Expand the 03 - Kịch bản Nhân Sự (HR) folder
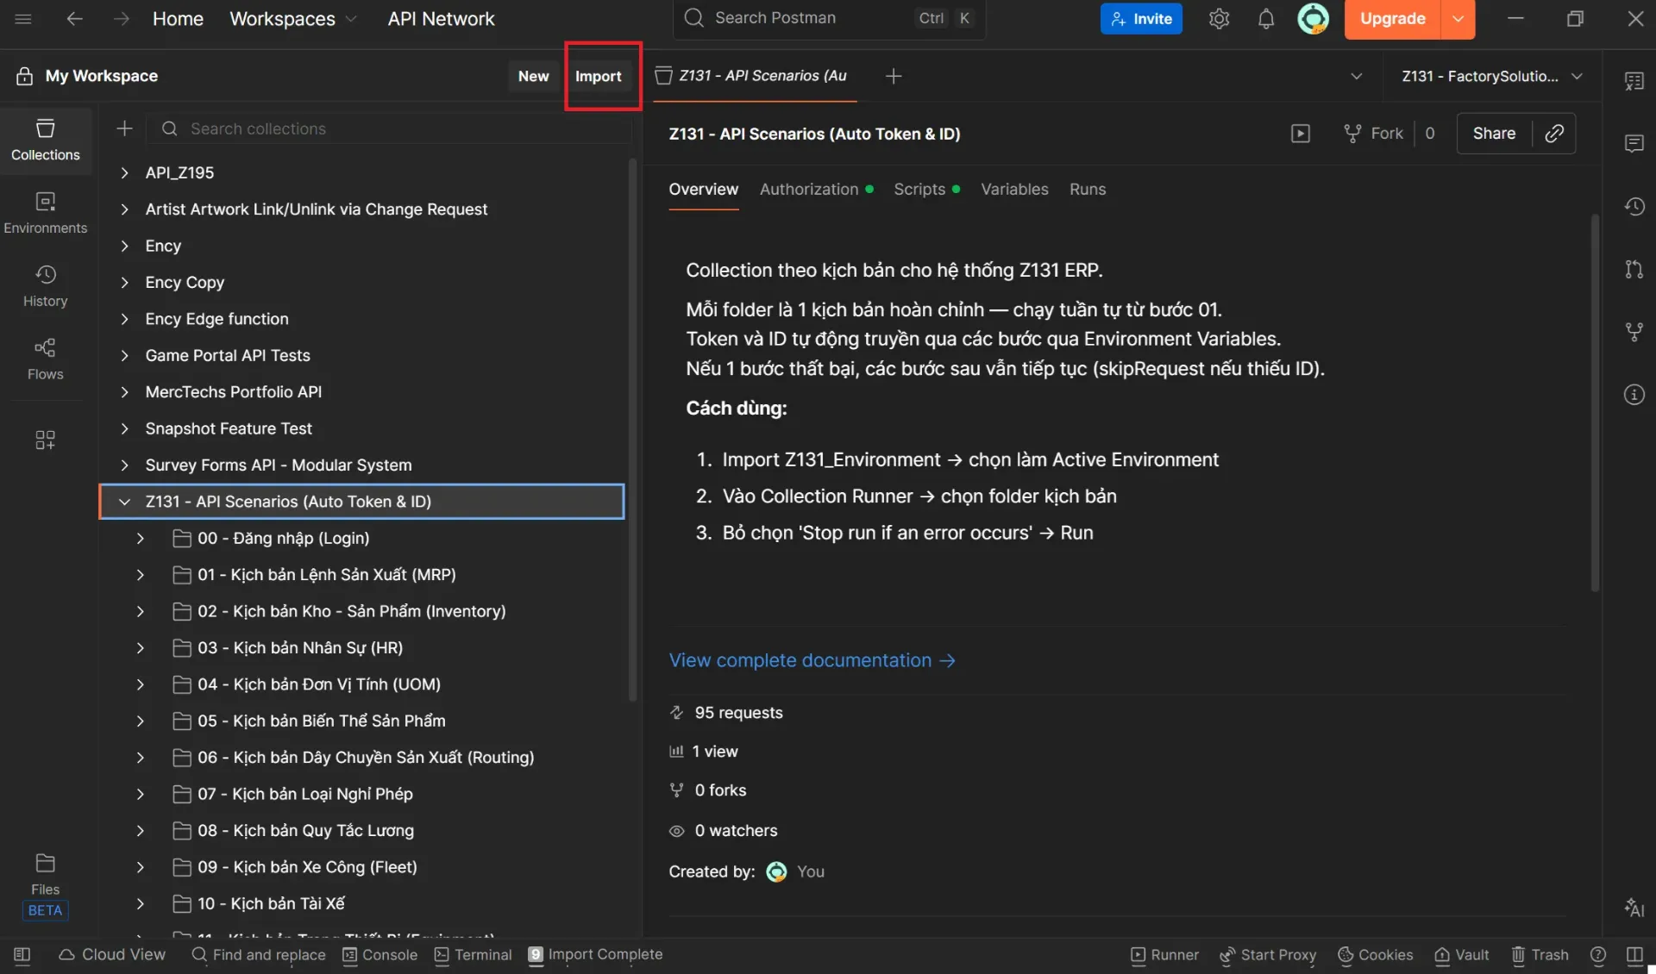1656x974 pixels. [141, 648]
